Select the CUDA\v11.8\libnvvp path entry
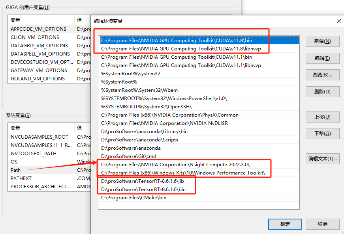Image resolution: width=344 pixels, height=234 pixels. click(x=199, y=49)
